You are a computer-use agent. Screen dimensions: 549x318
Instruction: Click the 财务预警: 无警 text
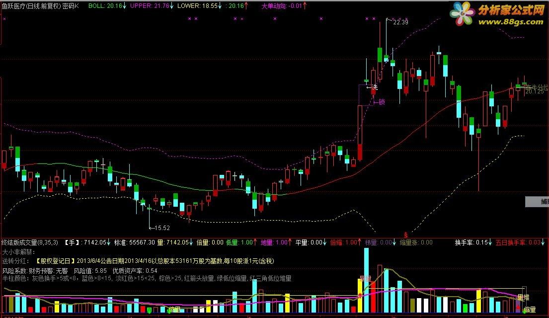(48, 271)
